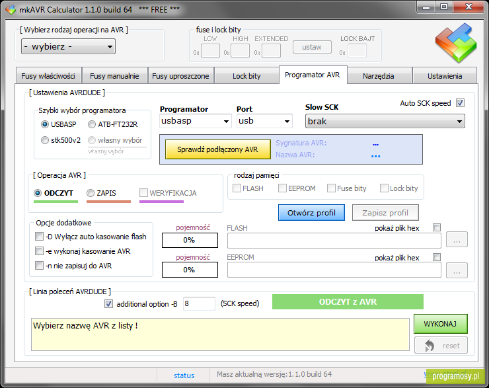Select the ZAPIS operation radio
Screen dimensions: 489x388
[91, 193]
